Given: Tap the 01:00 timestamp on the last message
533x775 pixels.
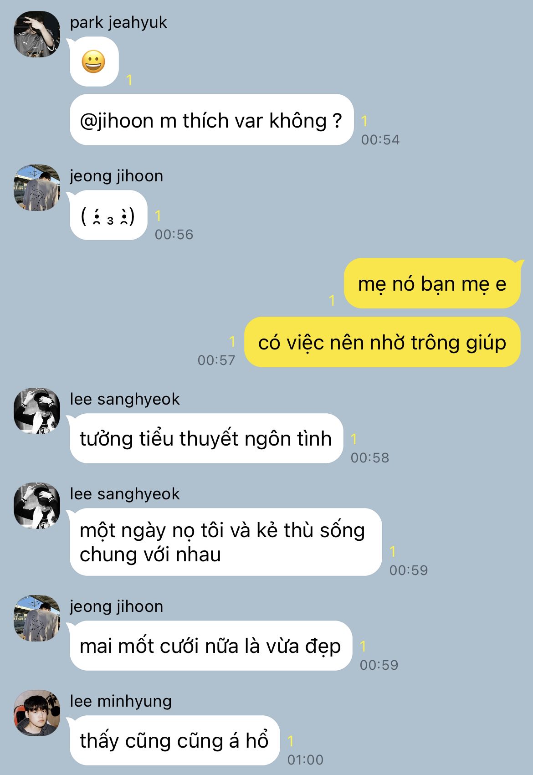Looking at the screenshot, I should pos(305,760).
